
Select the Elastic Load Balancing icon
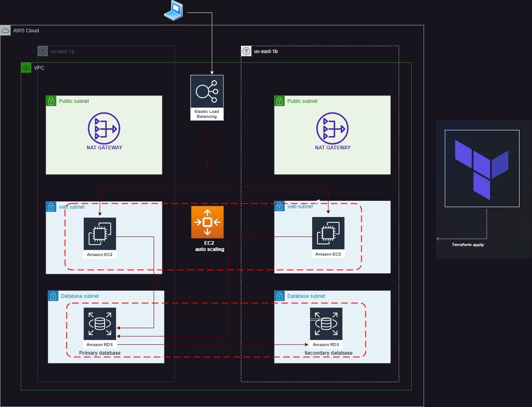pyautogui.click(x=207, y=90)
